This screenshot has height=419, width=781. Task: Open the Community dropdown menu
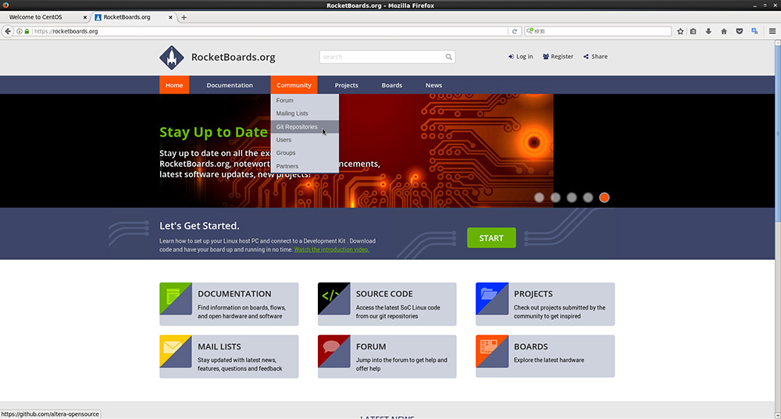tap(294, 85)
